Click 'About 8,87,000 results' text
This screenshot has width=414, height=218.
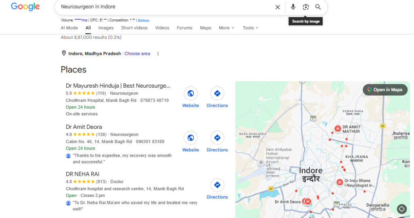pyautogui.click(x=91, y=38)
